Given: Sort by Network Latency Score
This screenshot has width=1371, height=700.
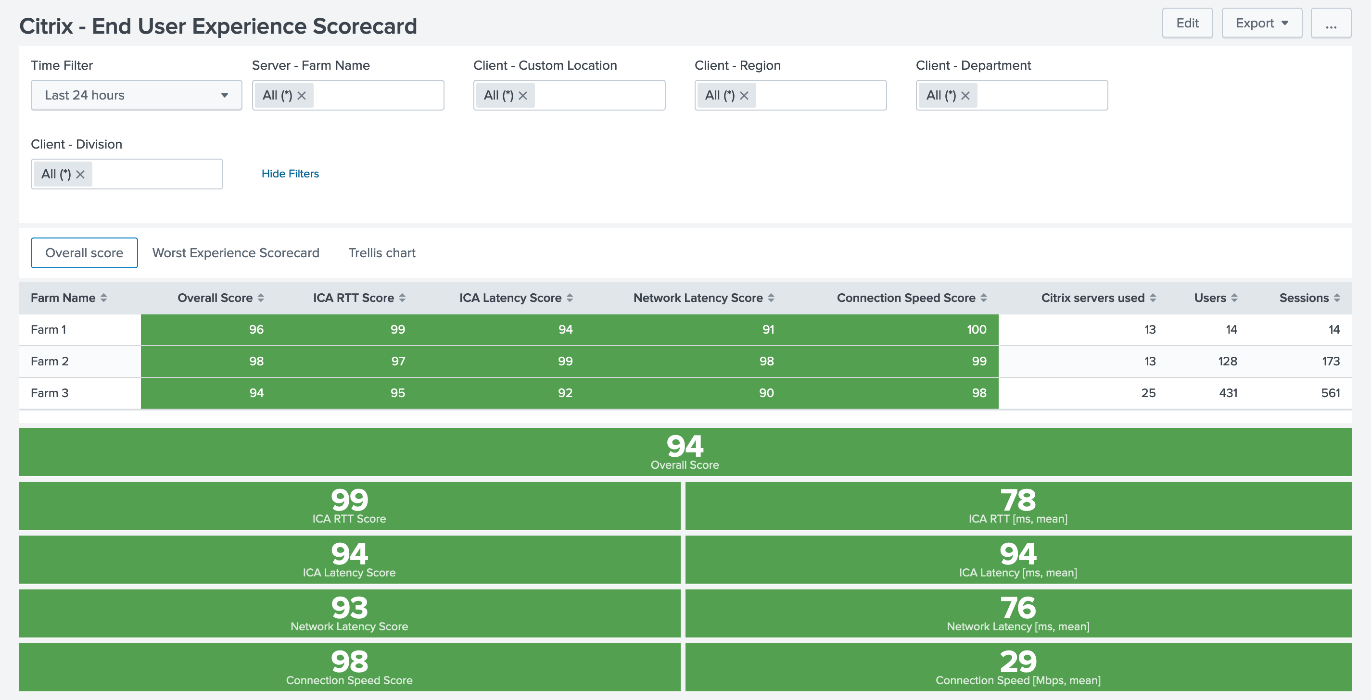Looking at the screenshot, I should (x=772, y=297).
